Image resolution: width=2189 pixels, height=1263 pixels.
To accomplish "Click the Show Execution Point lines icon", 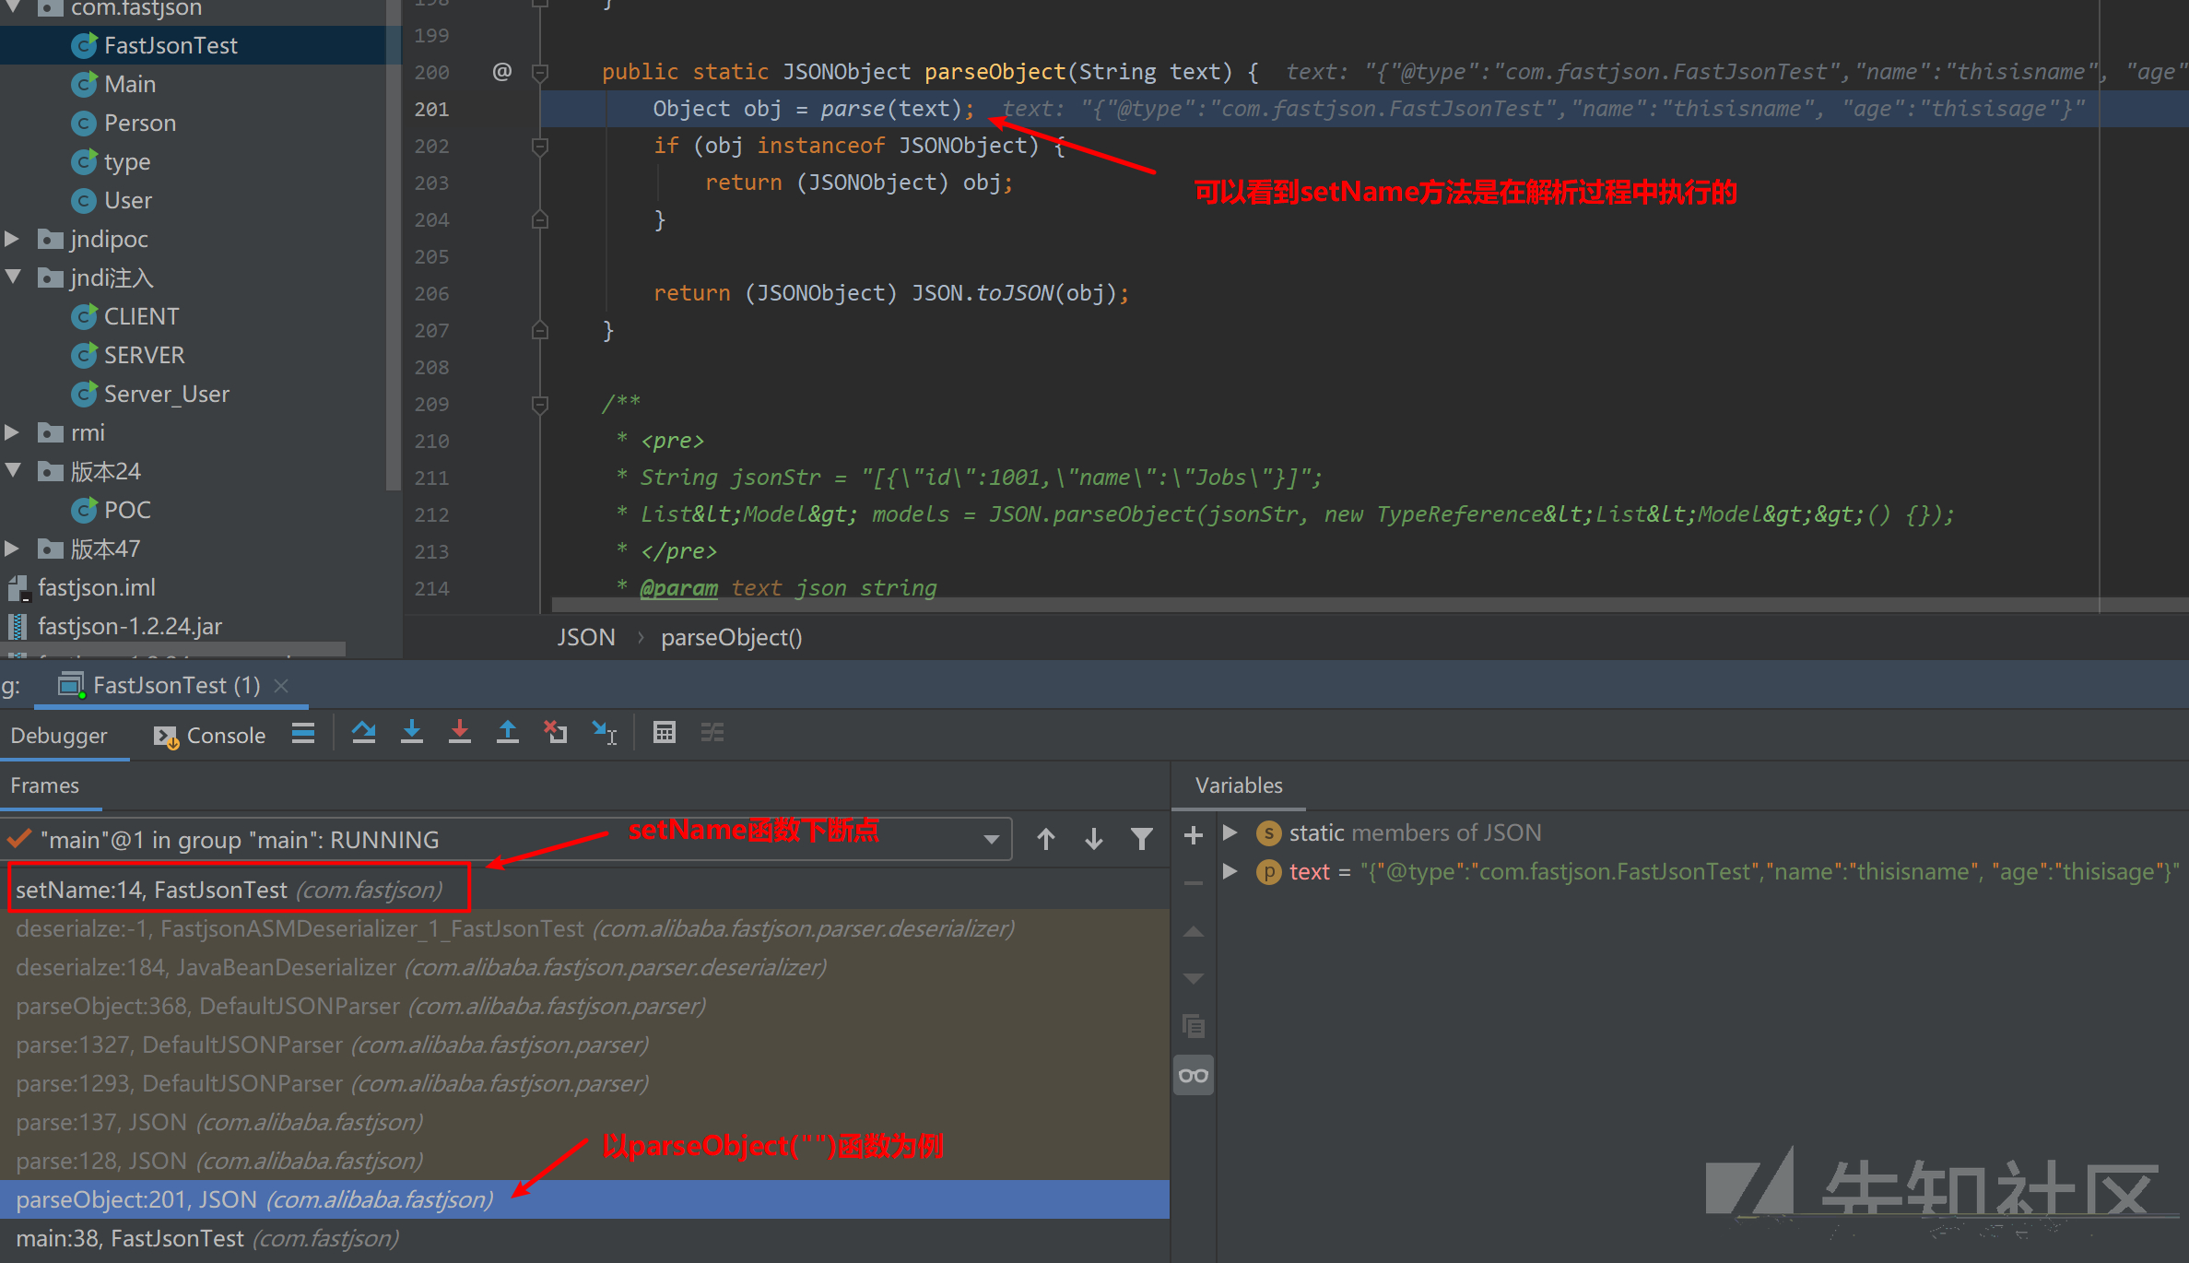I will click(x=303, y=733).
